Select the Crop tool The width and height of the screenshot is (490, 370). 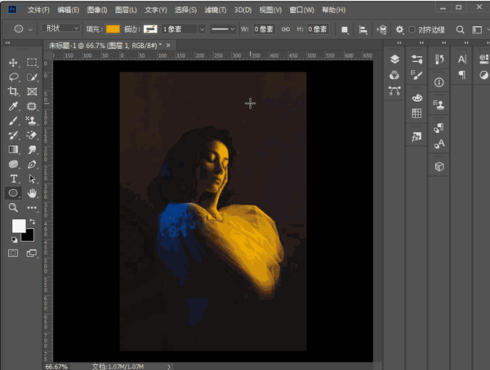pyautogui.click(x=13, y=91)
